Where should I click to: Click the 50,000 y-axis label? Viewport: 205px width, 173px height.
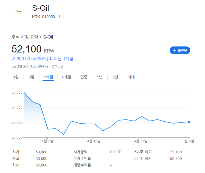pos(17,137)
